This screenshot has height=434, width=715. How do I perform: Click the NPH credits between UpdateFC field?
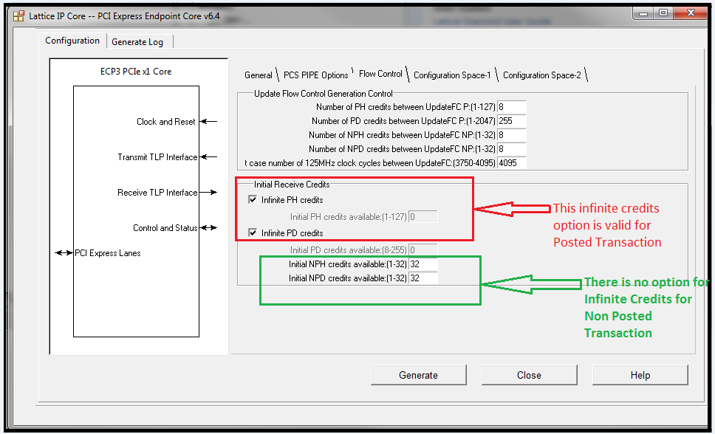(x=512, y=135)
